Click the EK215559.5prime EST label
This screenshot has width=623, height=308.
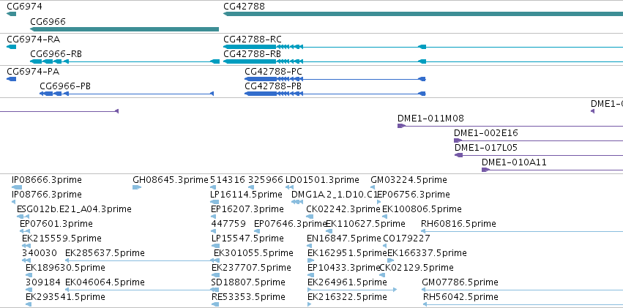point(61,238)
